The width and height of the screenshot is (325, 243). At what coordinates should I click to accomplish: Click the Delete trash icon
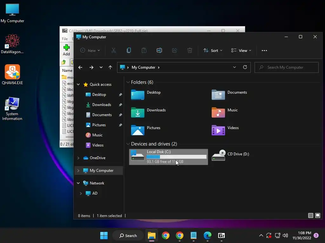(190, 50)
